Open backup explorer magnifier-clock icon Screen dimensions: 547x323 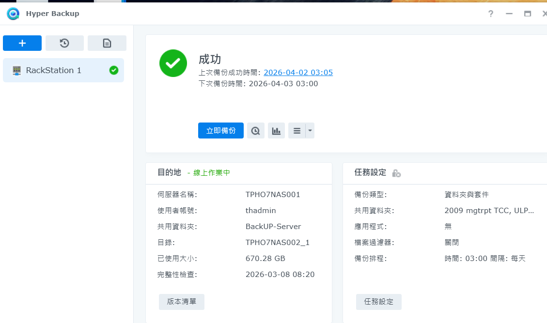tap(256, 131)
